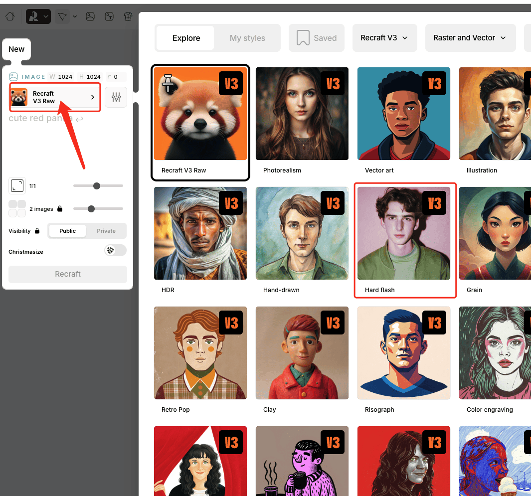Open the Recraft V3 model dropdown
This screenshot has height=496, width=531.
tap(385, 38)
